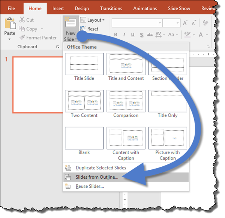Click the Reset slide icon

(83, 29)
